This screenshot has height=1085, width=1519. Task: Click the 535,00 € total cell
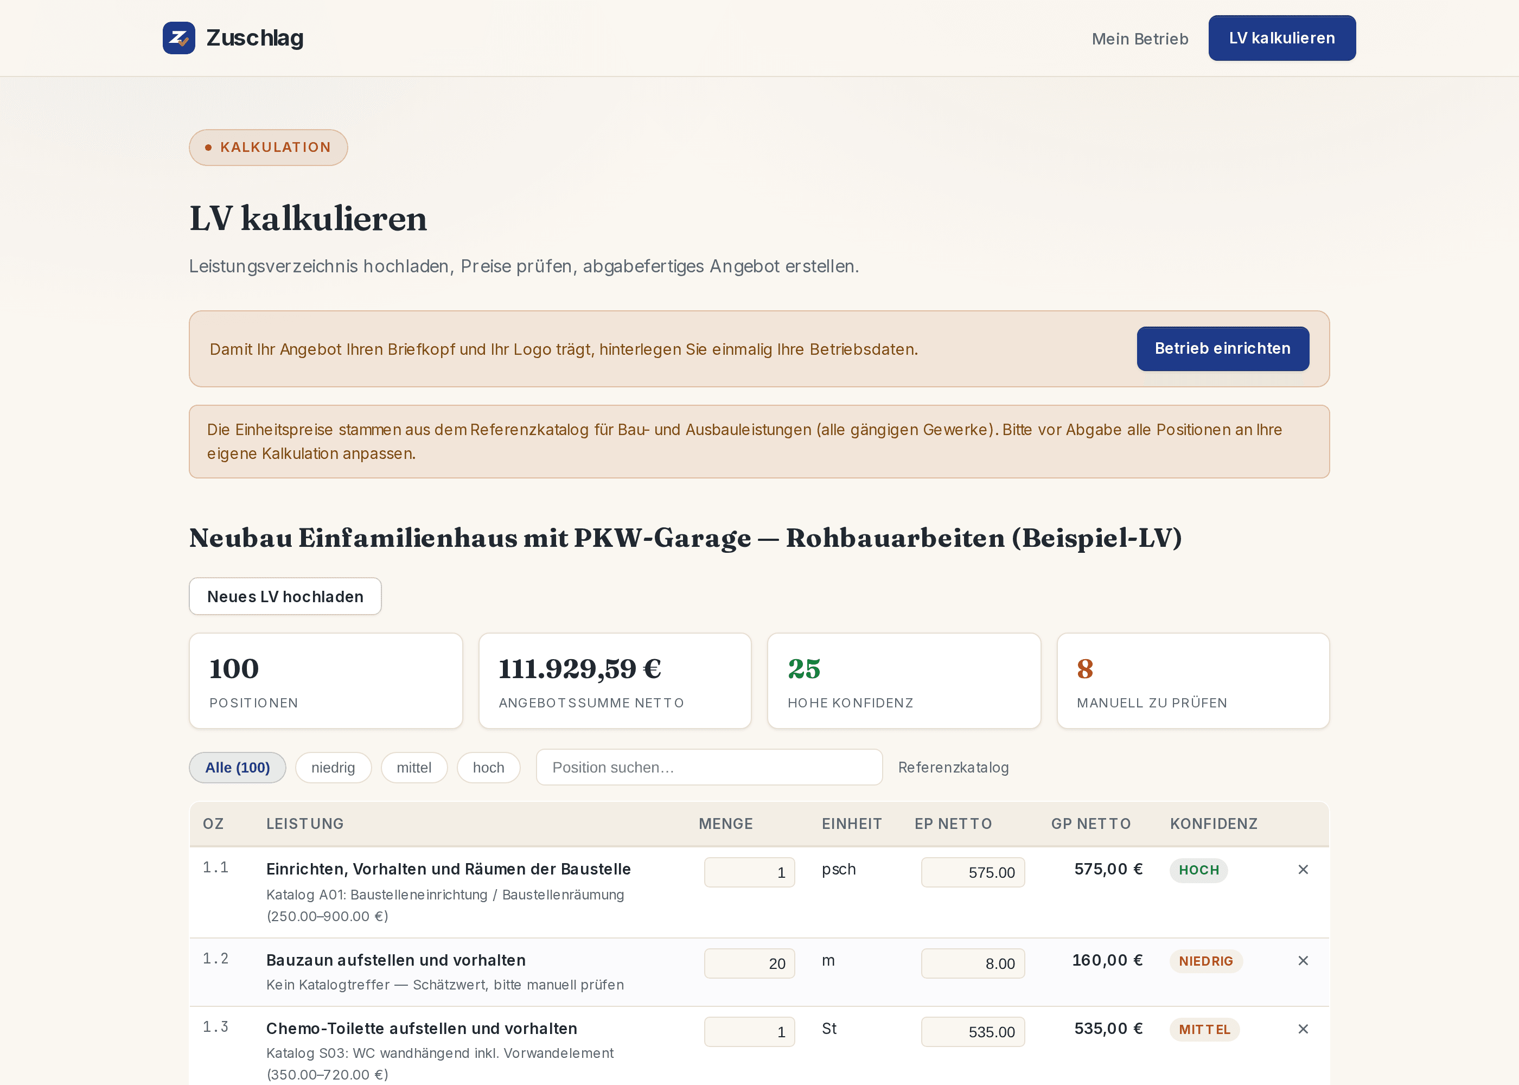click(x=1108, y=1029)
